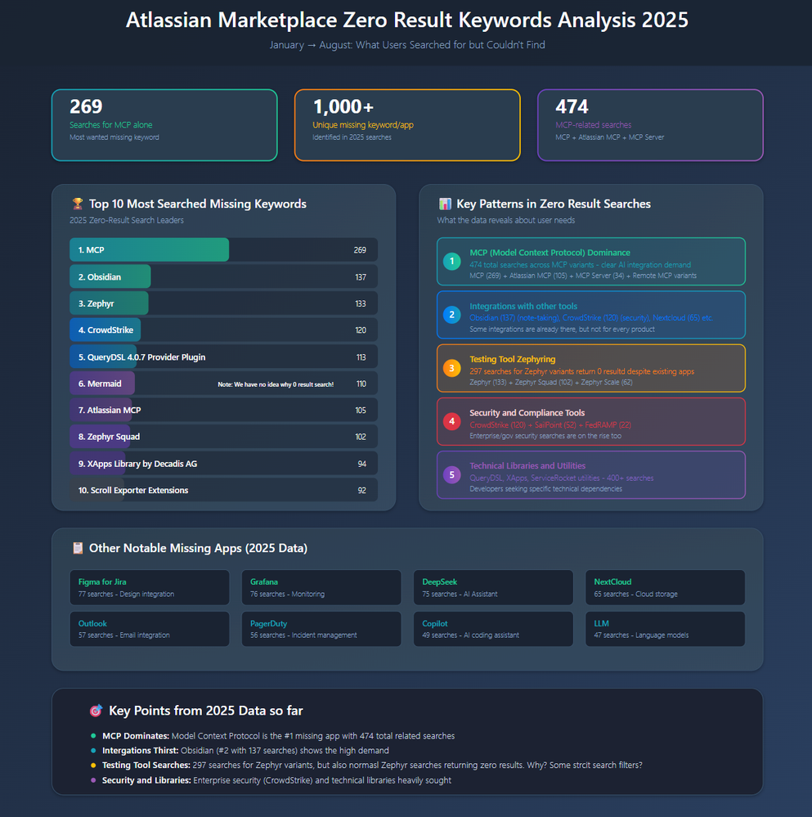This screenshot has height=817, width=812.
Task: Click the target icon beside Key Points heading
Action: (96, 711)
